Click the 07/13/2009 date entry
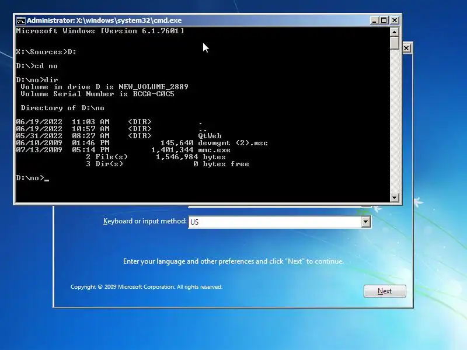The width and height of the screenshot is (467, 350). 39,150
